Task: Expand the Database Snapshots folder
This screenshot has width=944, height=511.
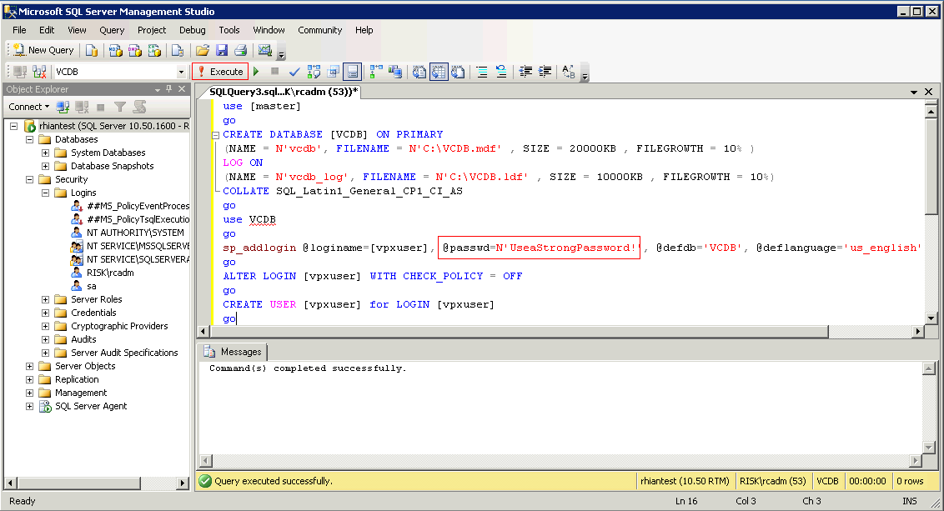Action: tap(45, 166)
